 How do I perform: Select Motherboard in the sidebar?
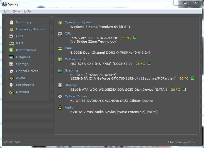26,50
